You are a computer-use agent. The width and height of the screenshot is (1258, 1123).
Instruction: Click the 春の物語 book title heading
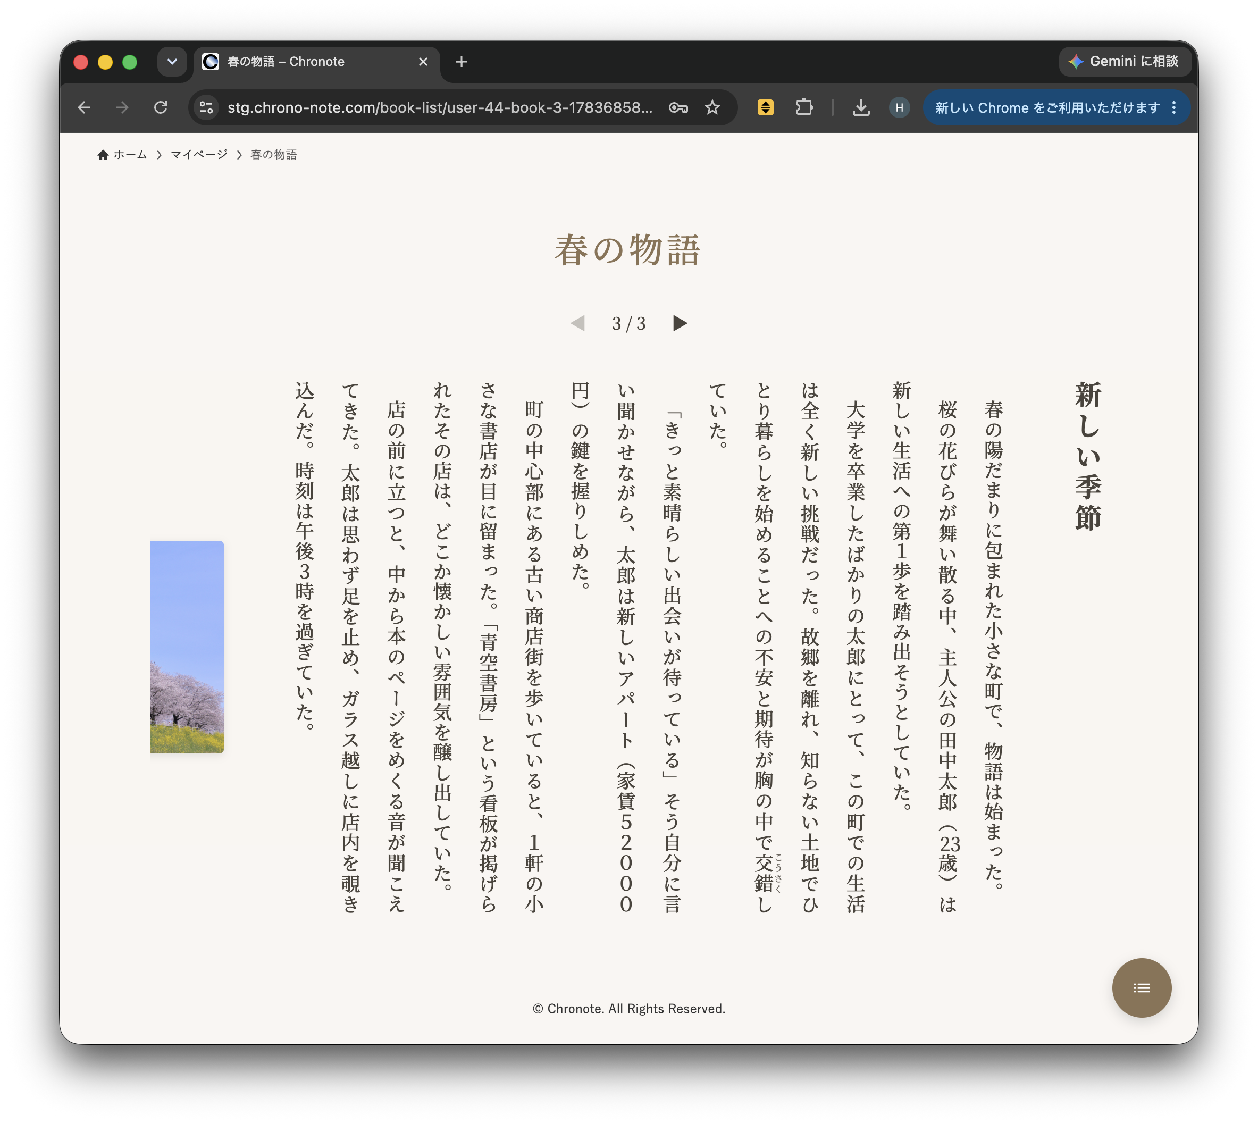(x=628, y=250)
